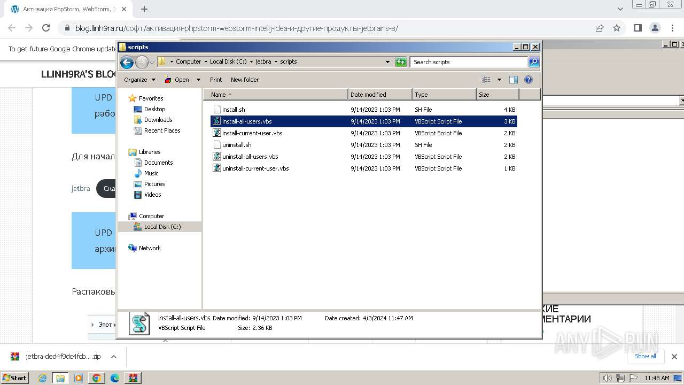Open Chrome's side panel
Viewport: 684px width, 385px height.
tap(638, 28)
